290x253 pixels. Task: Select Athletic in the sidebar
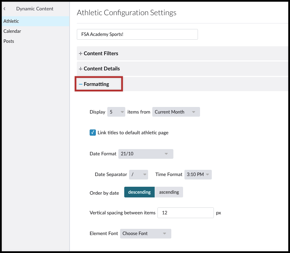[x=36, y=21]
